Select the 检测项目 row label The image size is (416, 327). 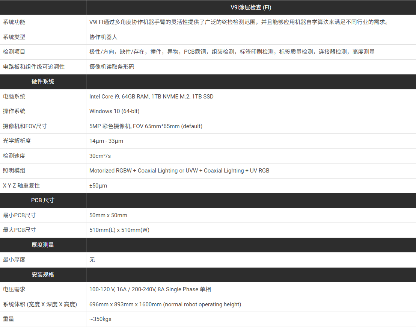14,52
